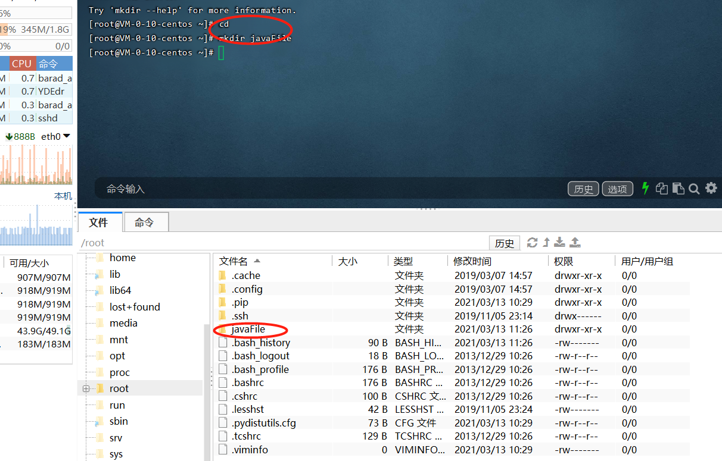Click the download file icon

coord(559,242)
